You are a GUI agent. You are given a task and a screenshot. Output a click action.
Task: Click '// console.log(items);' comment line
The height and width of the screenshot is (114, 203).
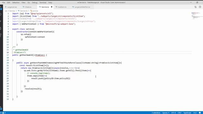[x=38, y=73]
